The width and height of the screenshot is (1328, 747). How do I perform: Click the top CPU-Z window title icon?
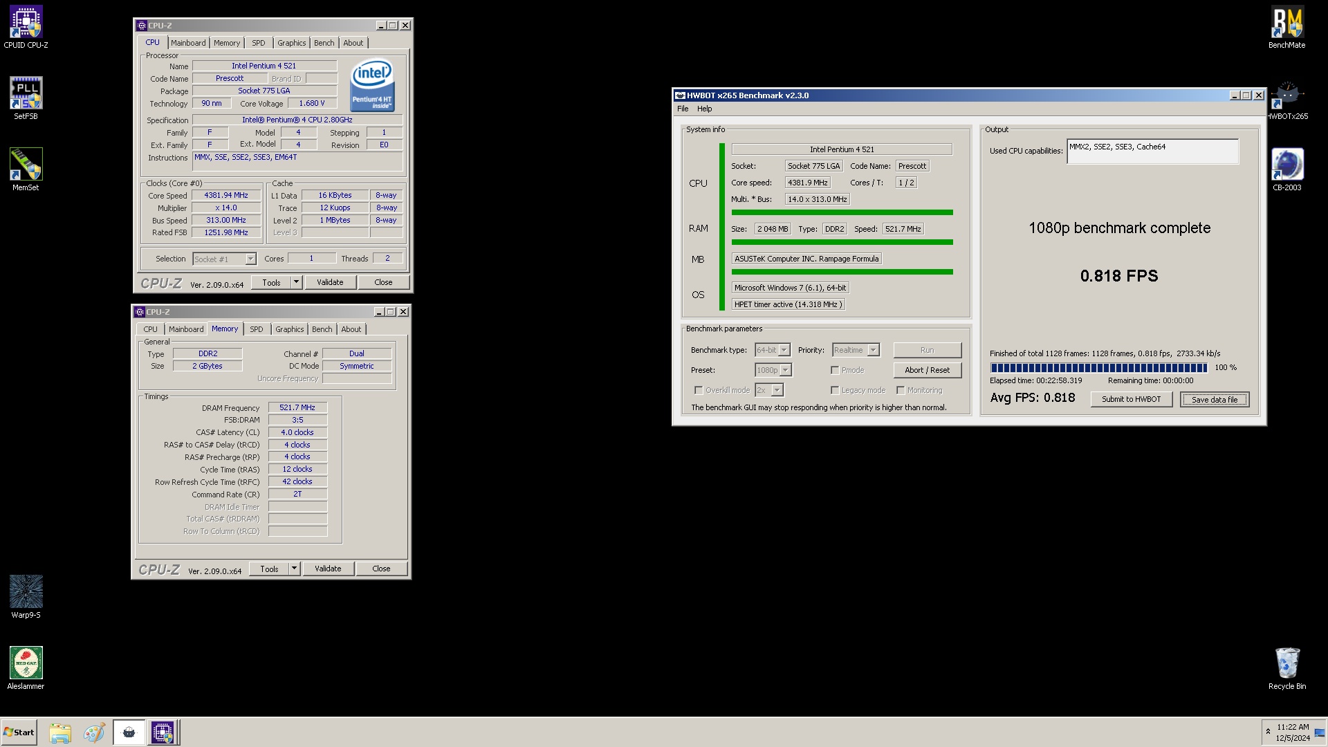tap(142, 26)
